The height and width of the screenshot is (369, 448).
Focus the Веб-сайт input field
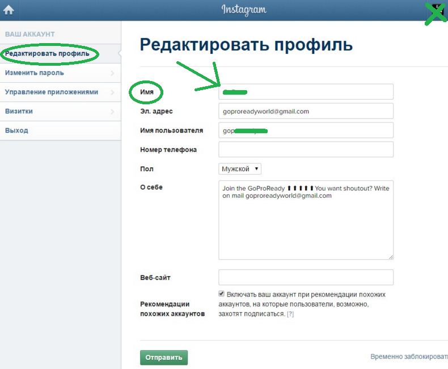pyautogui.click(x=306, y=277)
